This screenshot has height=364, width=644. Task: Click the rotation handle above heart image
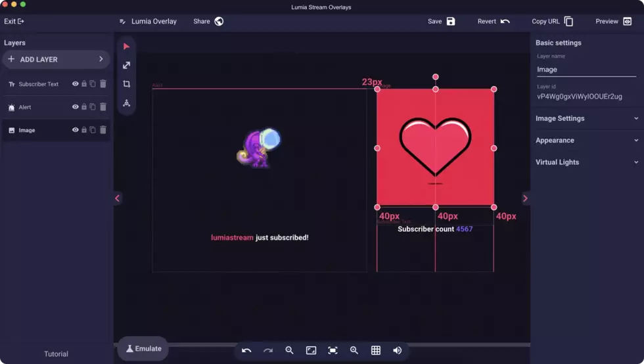(435, 77)
